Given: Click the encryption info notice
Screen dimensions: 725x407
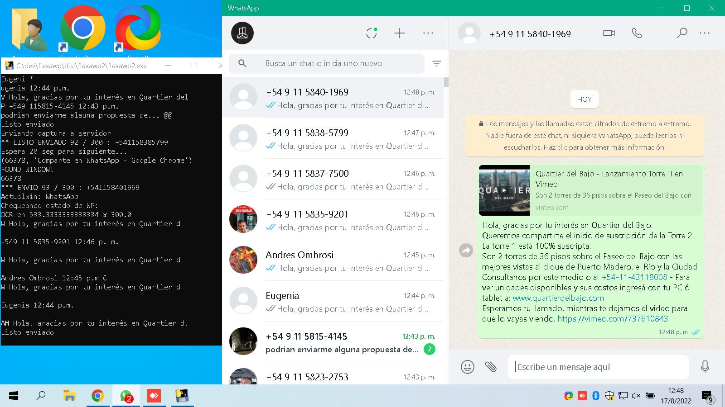Looking at the screenshot, I should (x=585, y=135).
